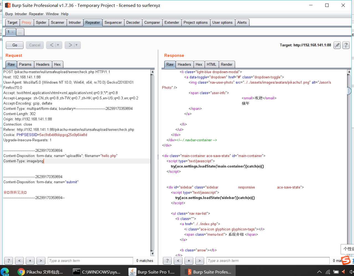Viewport: 354px width, 276px height.
Task: View the Alerts tab
Action: tap(242, 23)
